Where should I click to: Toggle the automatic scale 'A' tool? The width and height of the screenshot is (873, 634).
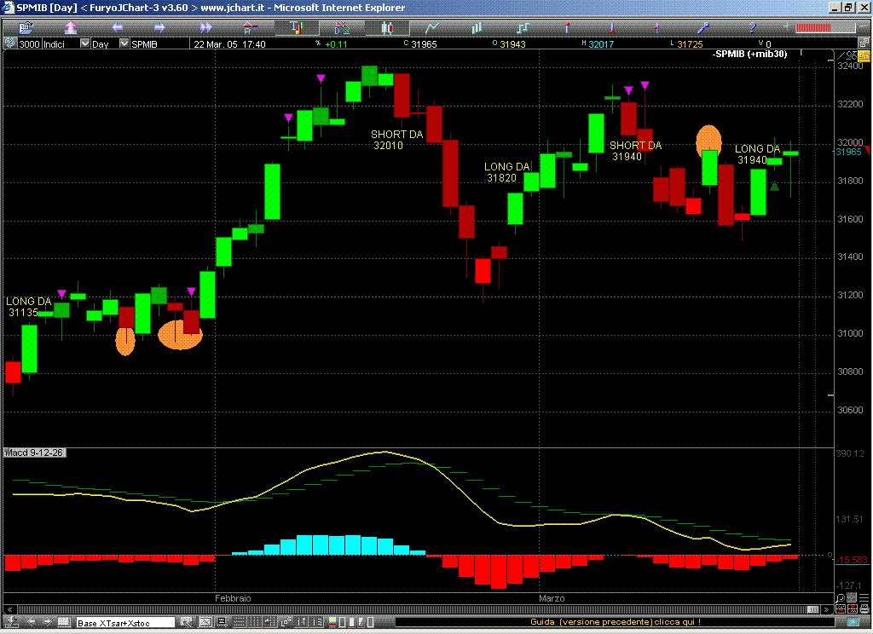[x=250, y=28]
